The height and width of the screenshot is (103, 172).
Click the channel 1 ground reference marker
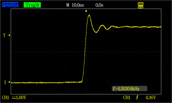pyautogui.click(x=7, y=82)
